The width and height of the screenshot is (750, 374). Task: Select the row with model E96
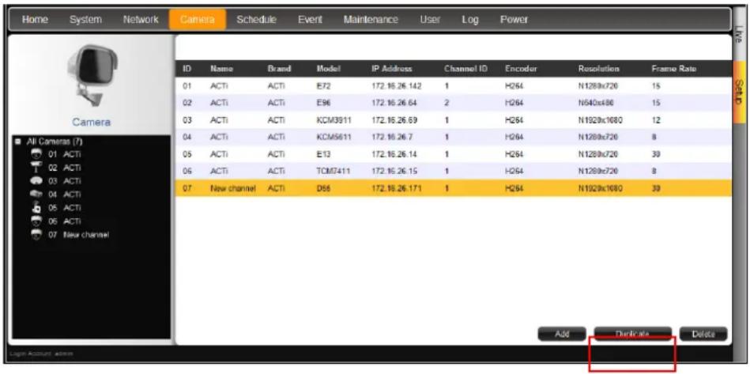click(x=454, y=104)
